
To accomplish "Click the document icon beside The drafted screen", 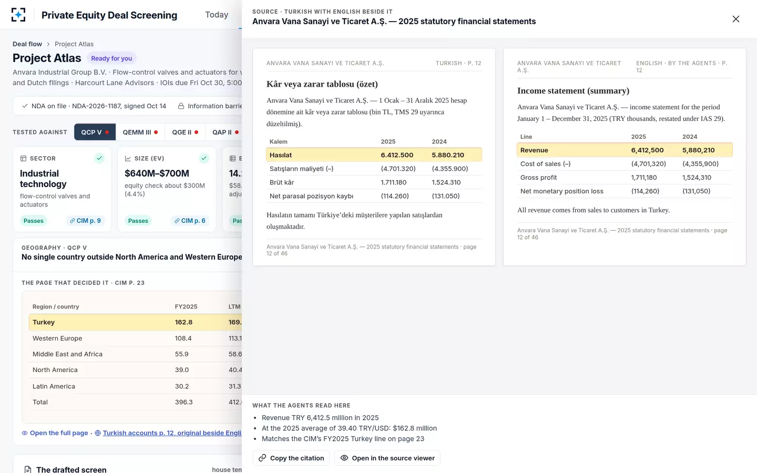I will [28, 469].
